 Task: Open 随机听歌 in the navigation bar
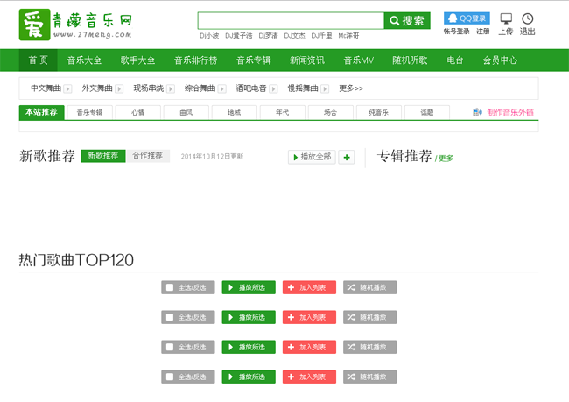[x=410, y=60]
